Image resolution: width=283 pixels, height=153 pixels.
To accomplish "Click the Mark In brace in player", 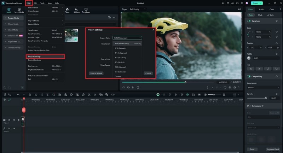I will coord(207,88).
